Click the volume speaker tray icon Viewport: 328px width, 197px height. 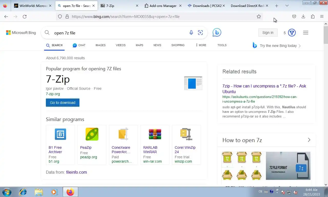click(x=295, y=192)
